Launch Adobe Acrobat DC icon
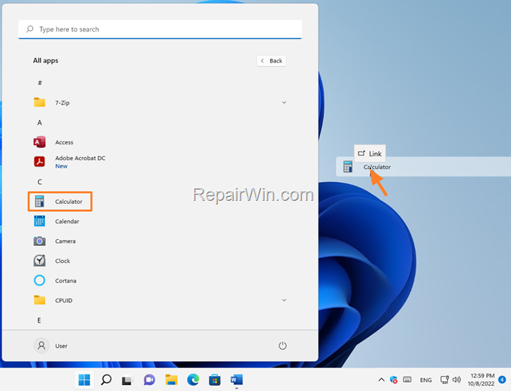Viewport: 511px width, 391px height. (39, 162)
